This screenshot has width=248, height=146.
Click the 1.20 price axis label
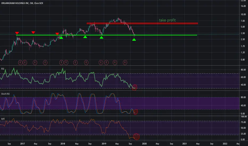point(243,52)
